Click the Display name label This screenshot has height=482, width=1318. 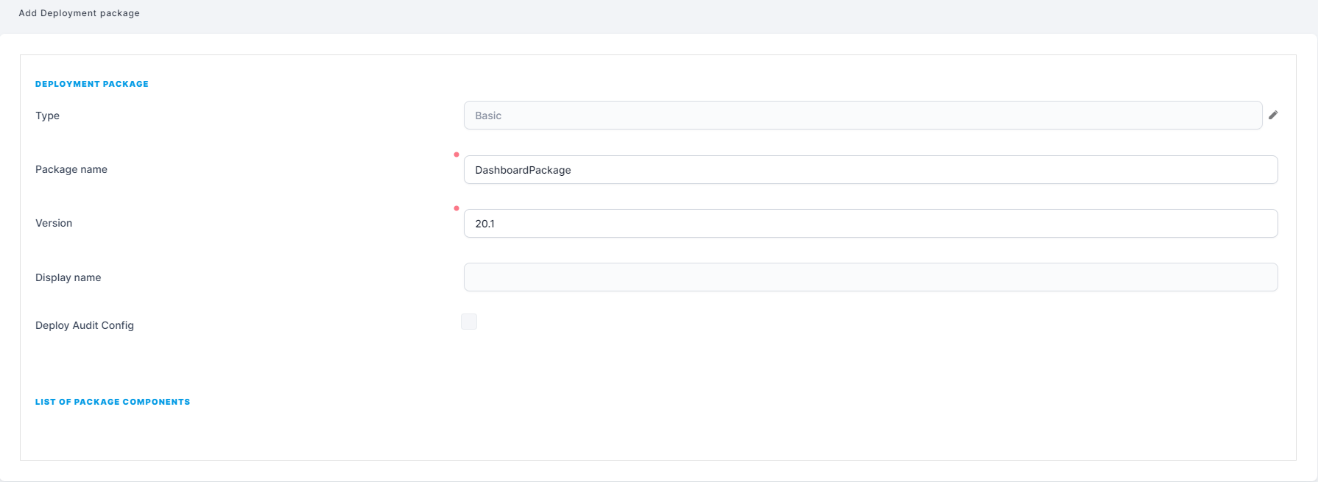point(68,277)
